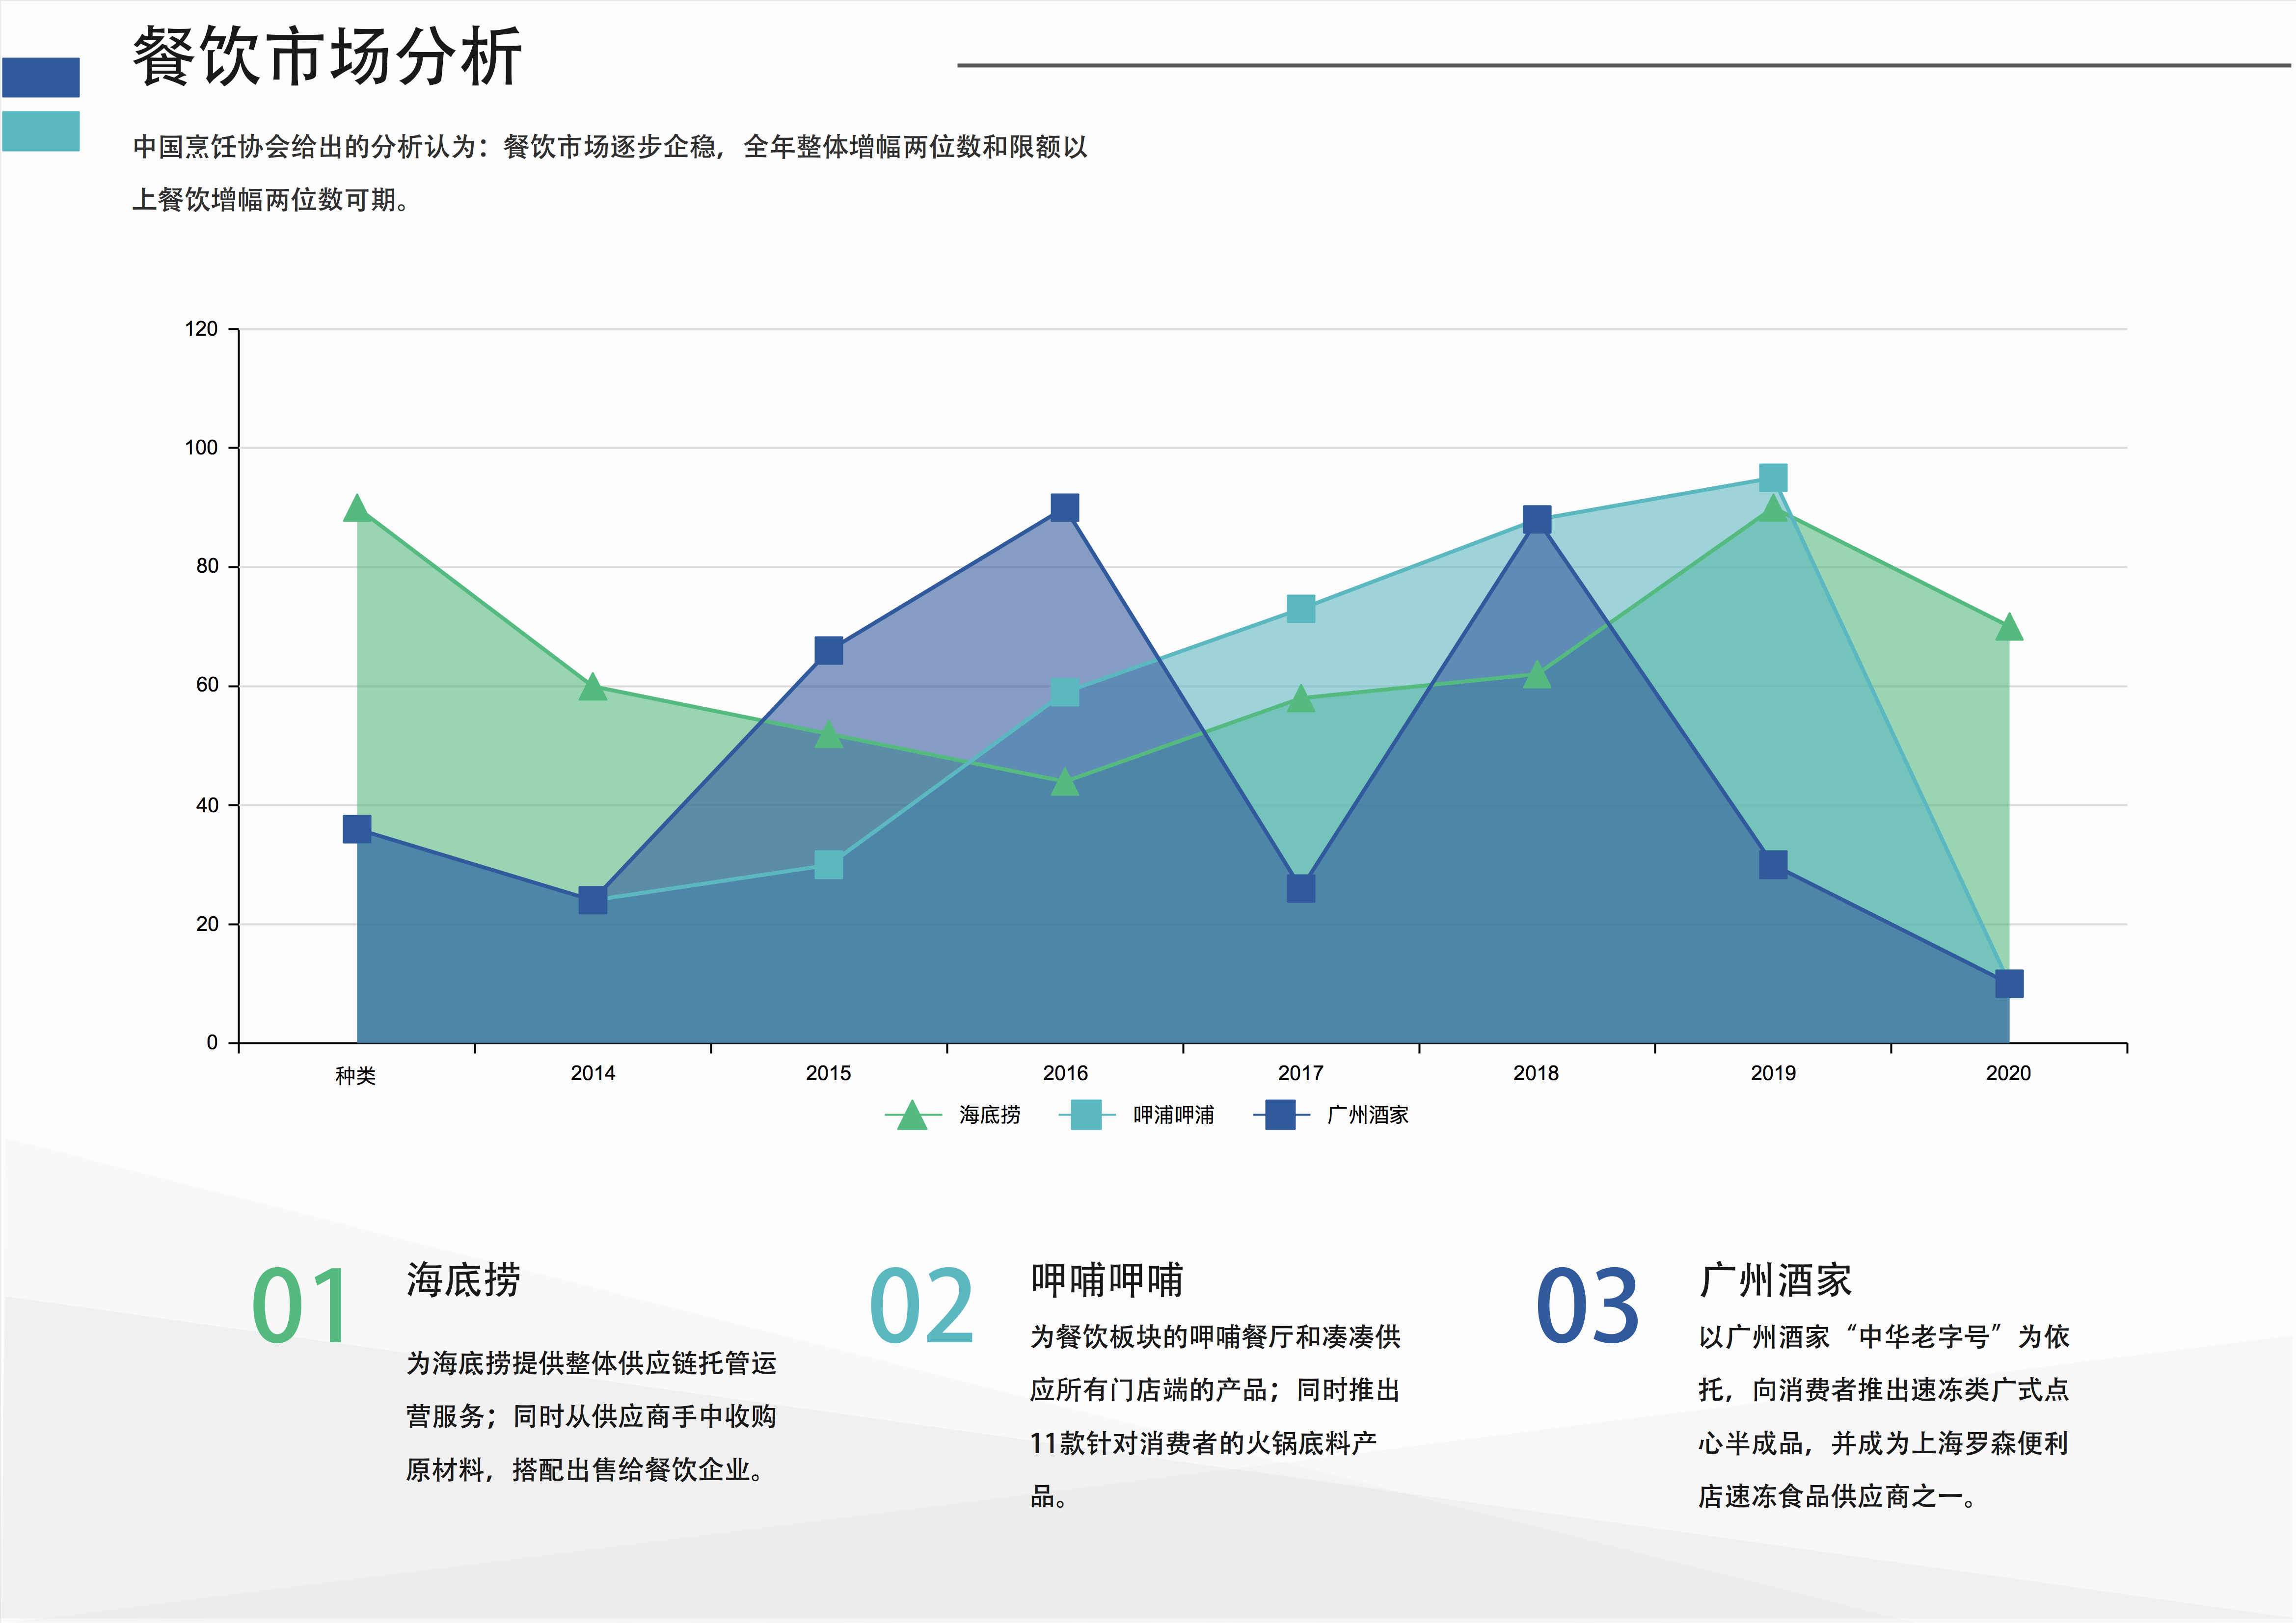The height and width of the screenshot is (1623, 2296).
Task: Select the green triangle data point at 种类
Action: coord(357,509)
